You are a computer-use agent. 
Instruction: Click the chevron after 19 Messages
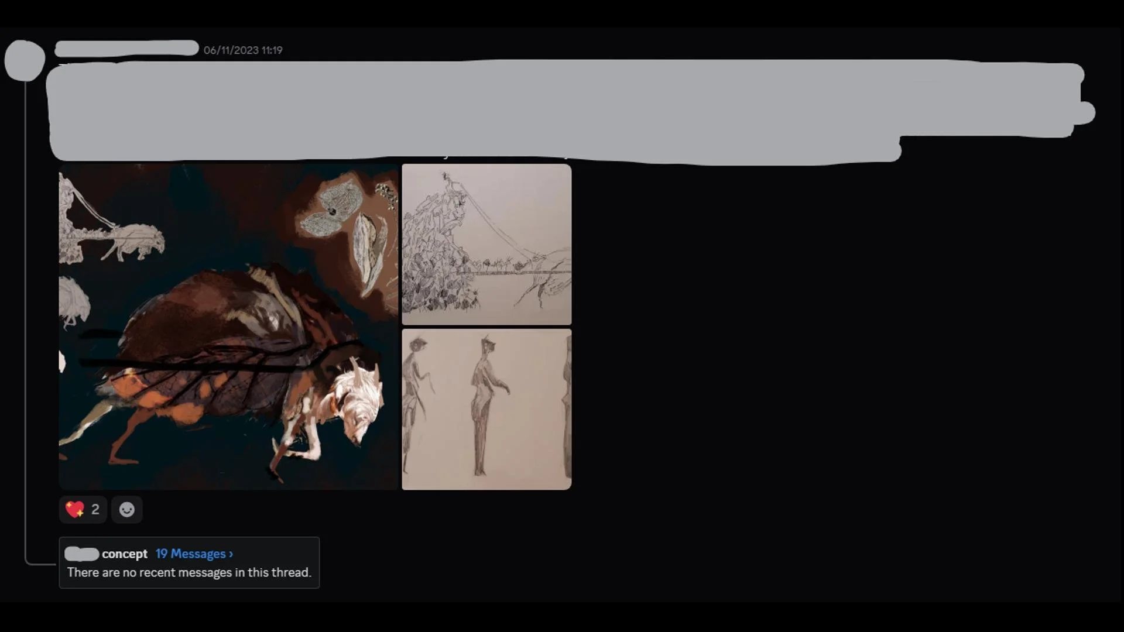pos(231,554)
